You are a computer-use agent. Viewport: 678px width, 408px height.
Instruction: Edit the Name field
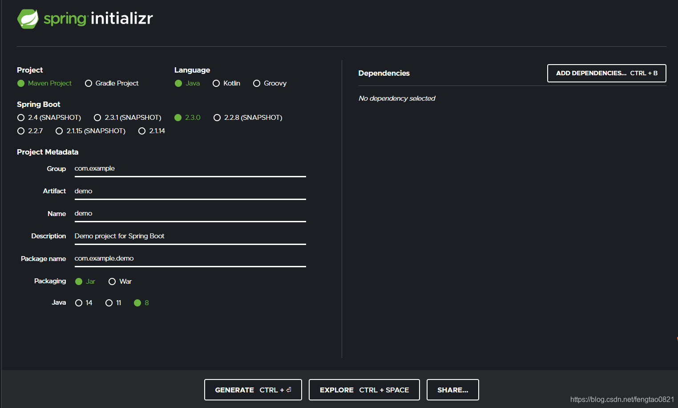pyautogui.click(x=190, y=214)
